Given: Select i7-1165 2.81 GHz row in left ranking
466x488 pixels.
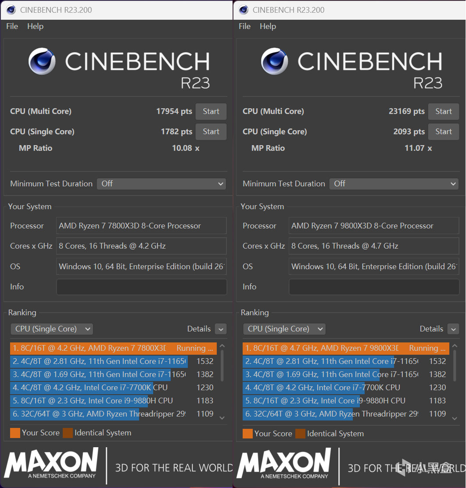Looking at the screenshot, I should [x=113, y=361].
